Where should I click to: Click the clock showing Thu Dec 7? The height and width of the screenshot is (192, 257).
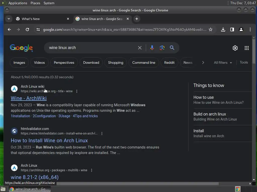tap(243, 3)
